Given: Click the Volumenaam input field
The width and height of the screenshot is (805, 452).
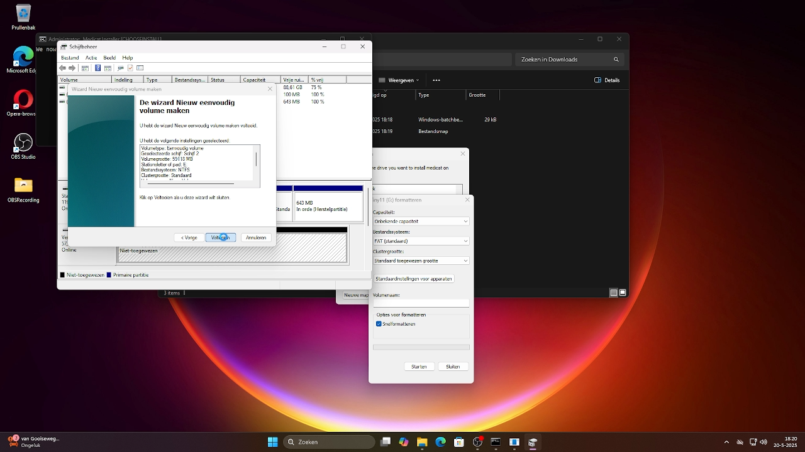Looking at the screenshot, I should click(421, 303).
